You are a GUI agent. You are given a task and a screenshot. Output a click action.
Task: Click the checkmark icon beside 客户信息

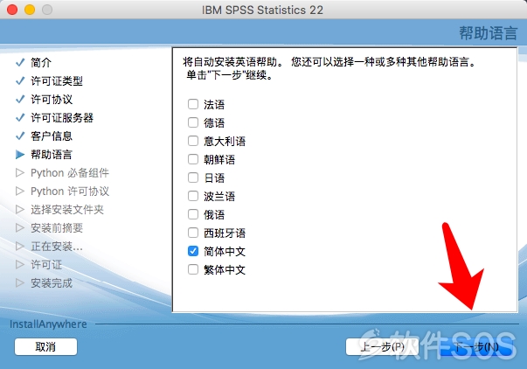(x=20, y=136)
